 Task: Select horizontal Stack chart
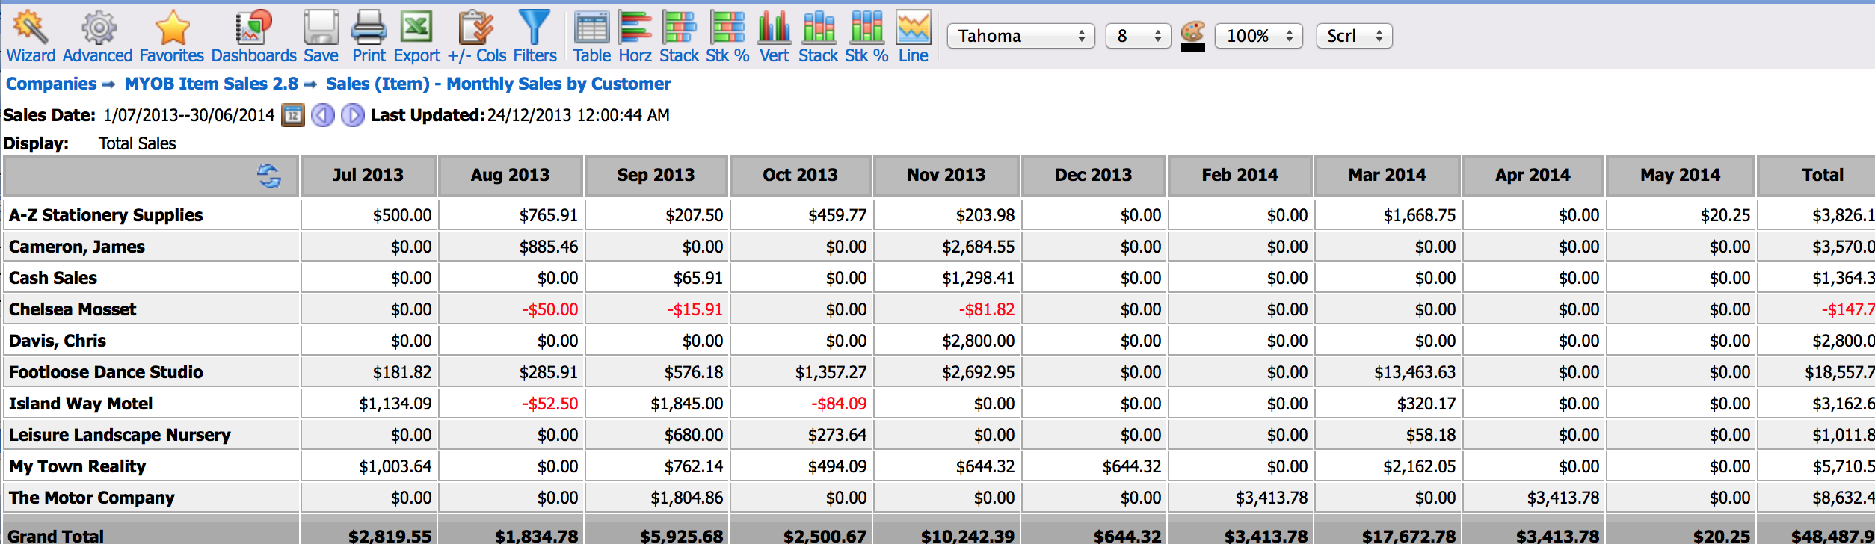[679, 36]
